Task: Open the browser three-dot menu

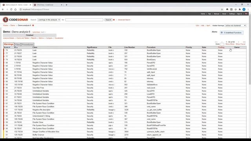Action: tap(248, 9)
